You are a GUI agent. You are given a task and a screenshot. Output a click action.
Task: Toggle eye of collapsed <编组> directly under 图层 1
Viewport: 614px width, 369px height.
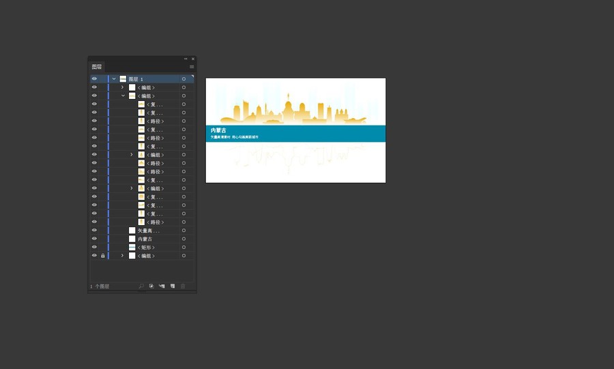click(94, 87)
